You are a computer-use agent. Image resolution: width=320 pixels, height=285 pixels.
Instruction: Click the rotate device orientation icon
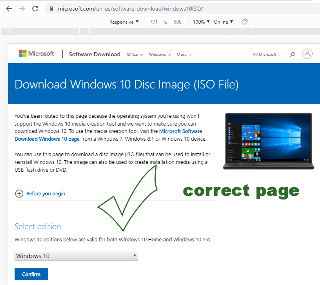click(245, 22)
